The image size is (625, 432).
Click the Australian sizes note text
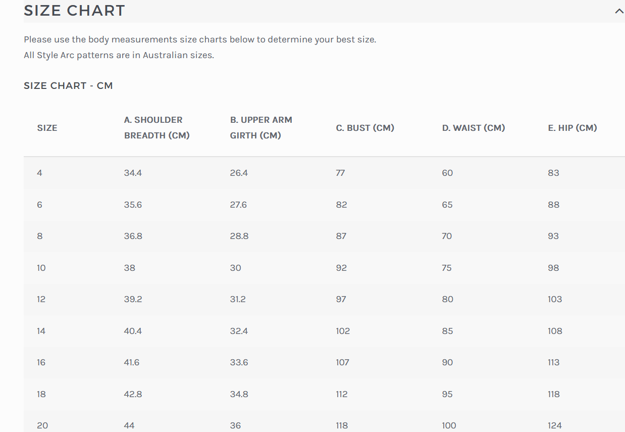coord(119,55)
